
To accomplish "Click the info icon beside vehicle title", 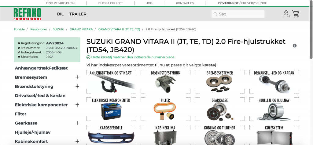I will click(295, 46).
